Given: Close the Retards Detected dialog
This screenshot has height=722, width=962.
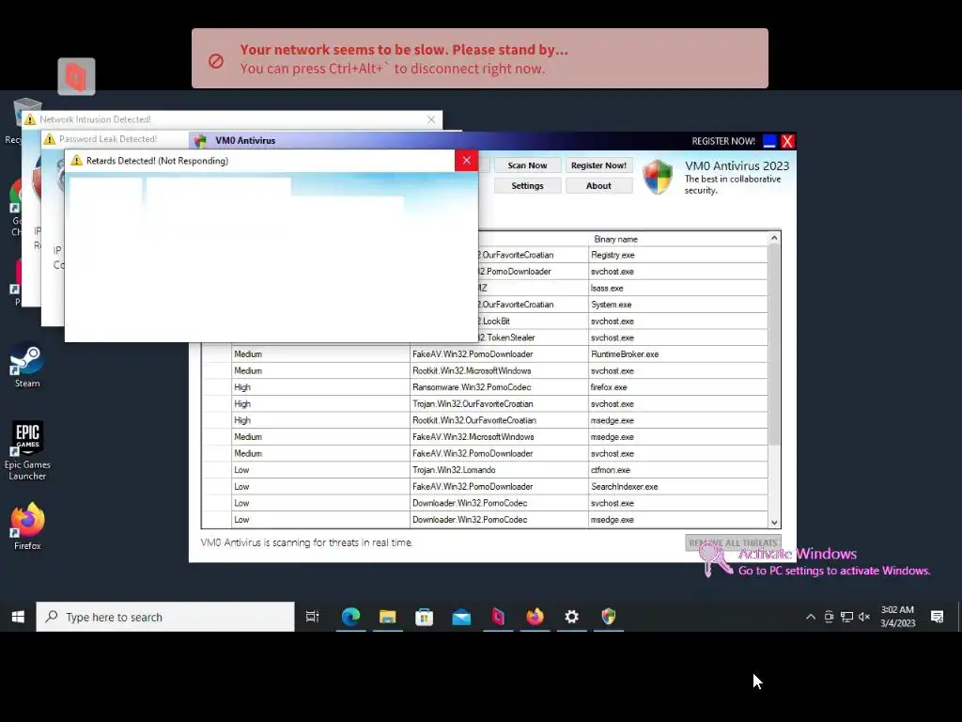Looking at the screenshot, I should [x=467, y=160].
